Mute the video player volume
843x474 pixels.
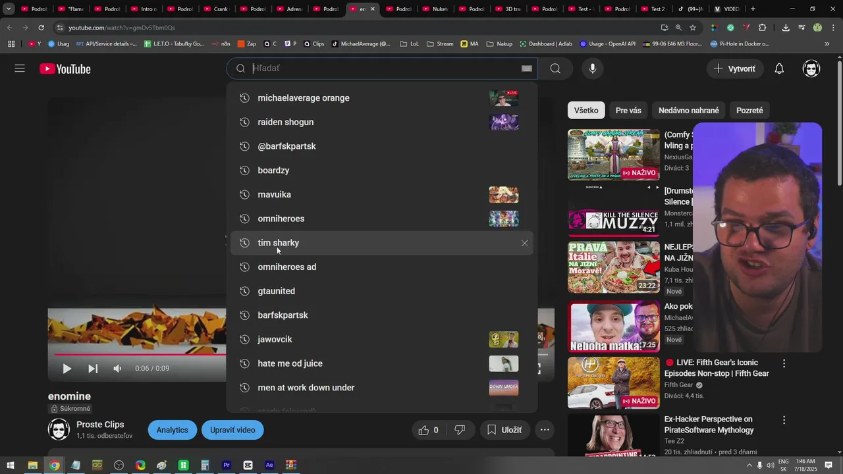click(117, 369)
